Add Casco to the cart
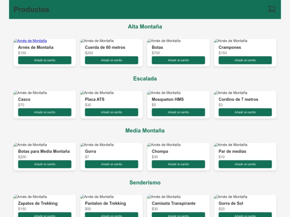 45,112
